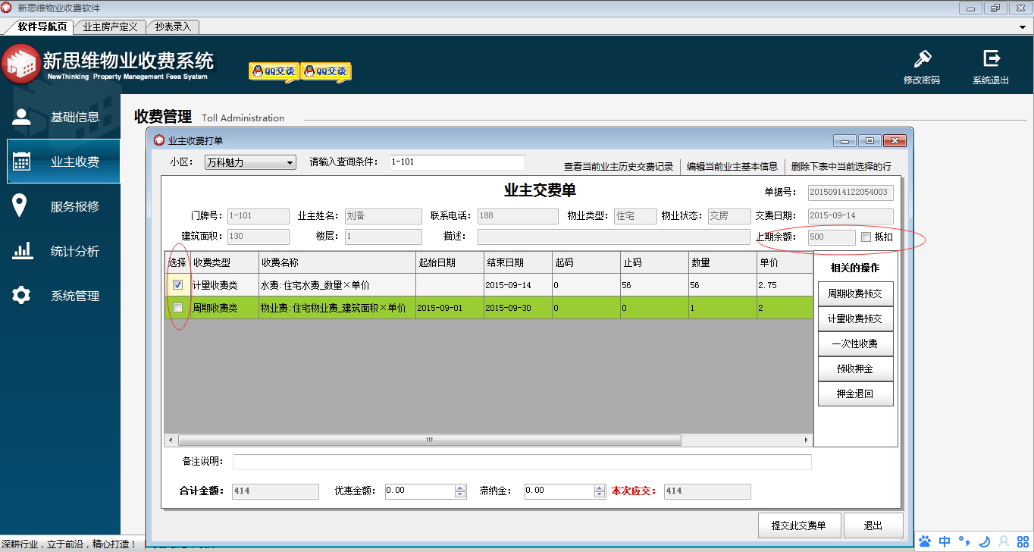Open the 修改密码 key icon
This screenshot has height=552, width=1034.
(x=922, y=59)
